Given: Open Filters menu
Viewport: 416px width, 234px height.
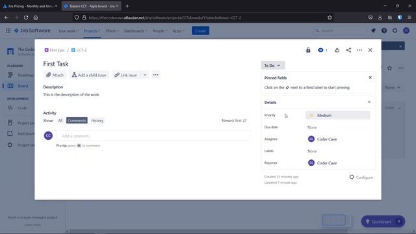Looking at the screenshot, I should (112, 31).
